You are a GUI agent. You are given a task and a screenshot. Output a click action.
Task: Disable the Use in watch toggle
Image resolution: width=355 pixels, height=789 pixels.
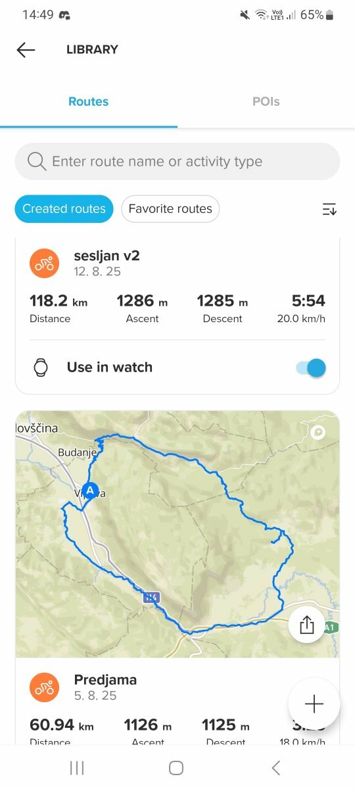coord(311,368)
